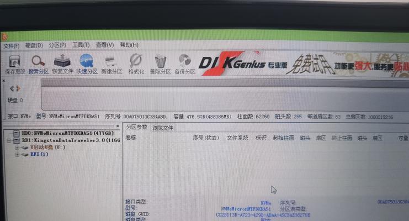The image size is (409, 221).
Task: Click 磁头数:255 text in info bar
Action: point(288,117)
